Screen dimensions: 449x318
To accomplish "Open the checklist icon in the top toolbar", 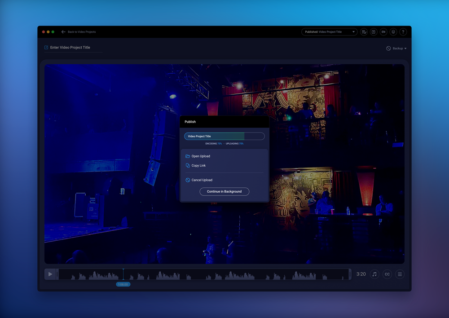I will [364, 32].
